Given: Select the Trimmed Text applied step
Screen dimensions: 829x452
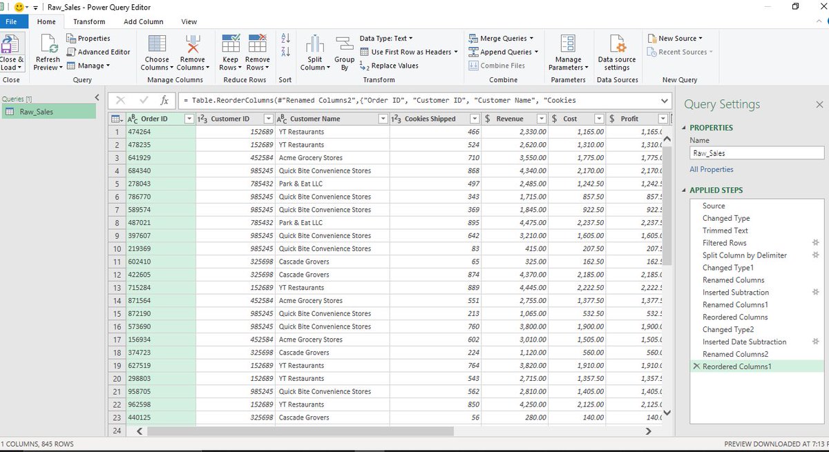Looking at the screenshot, I should click(725, 230).
